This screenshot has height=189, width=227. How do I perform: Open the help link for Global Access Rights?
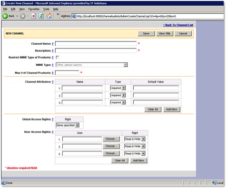(x=53, y=119)
